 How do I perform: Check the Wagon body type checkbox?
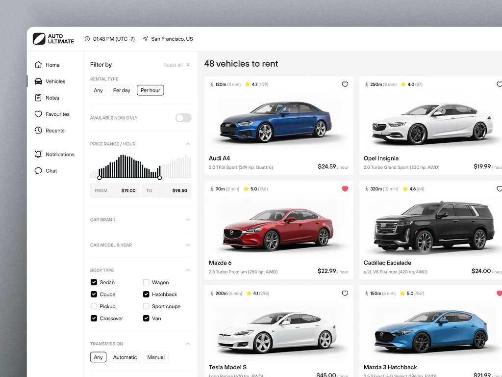(x=146, y=282)
